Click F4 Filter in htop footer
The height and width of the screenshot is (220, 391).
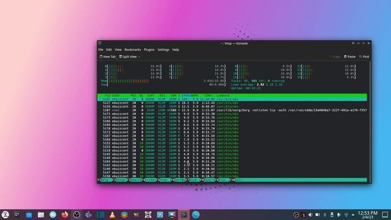150,180
